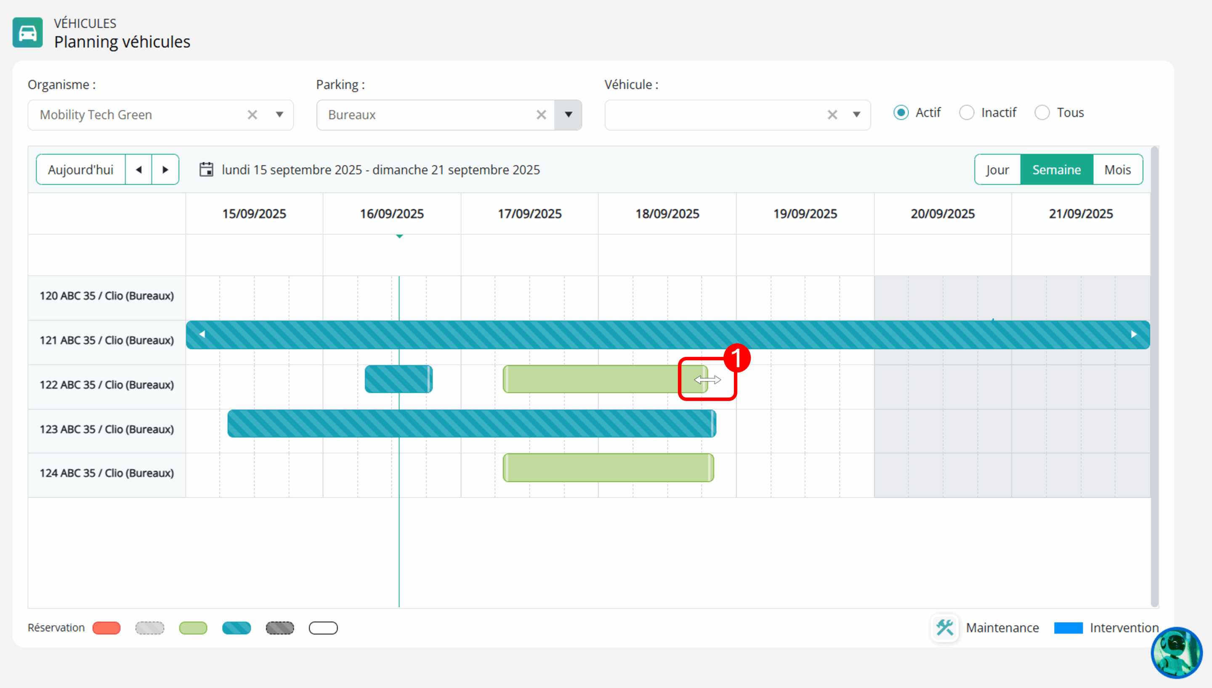The height and width of the screenshot is (688, 1212).
Task: Click the Maintenance tools icon
Action: pyautogui.click(x=944, y=628)
